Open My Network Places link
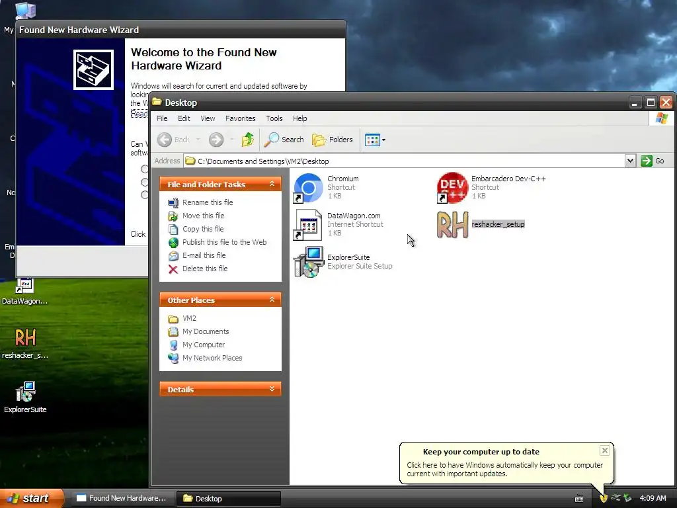Image resolution: width=677 pixels, height=508 pixels. (212, 358)
